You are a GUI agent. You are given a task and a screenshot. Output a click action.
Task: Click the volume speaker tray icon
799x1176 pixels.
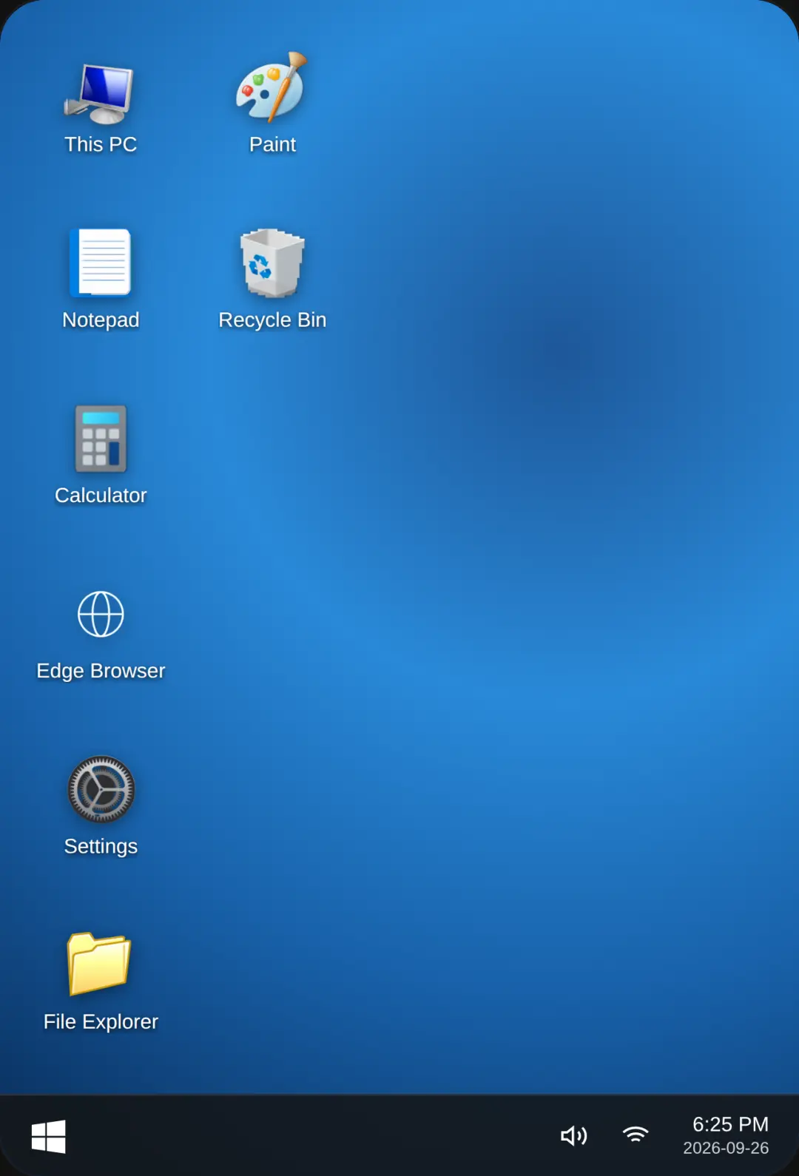(573, 1135)
